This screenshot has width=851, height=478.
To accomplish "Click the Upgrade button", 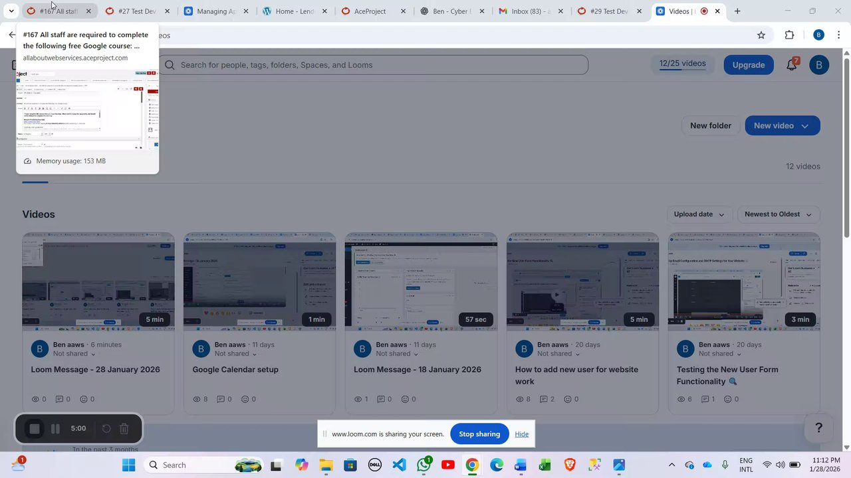I will [749, 65].
